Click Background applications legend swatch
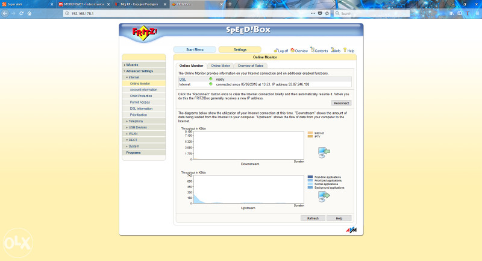 (310, 187)
